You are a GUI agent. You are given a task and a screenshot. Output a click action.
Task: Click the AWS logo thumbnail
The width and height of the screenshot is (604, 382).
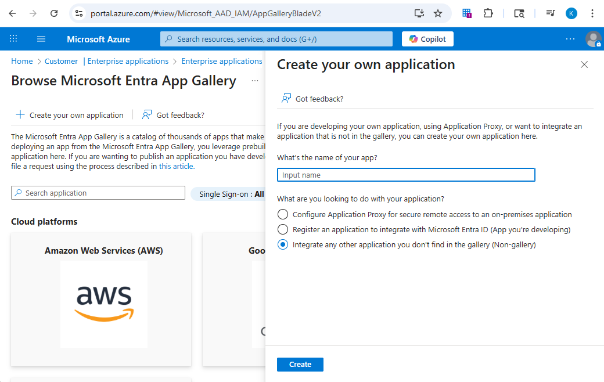coord(104,304)
